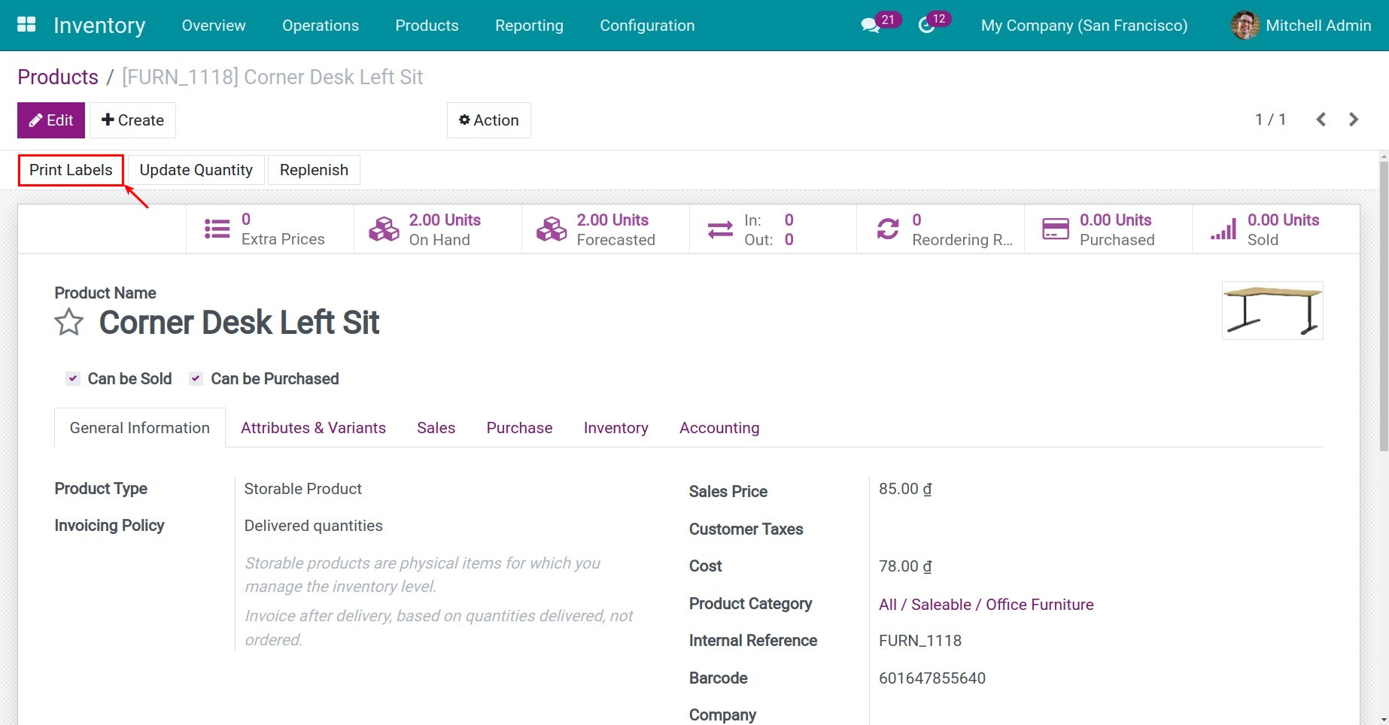Switch to the Attributes & Variants tab

point(313,428)
